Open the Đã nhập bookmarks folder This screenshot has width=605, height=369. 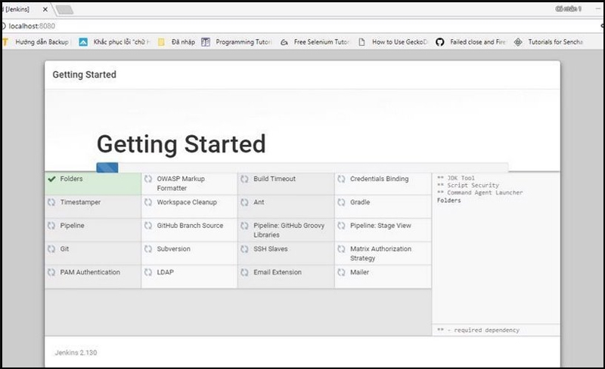click(x=177, y=42)
